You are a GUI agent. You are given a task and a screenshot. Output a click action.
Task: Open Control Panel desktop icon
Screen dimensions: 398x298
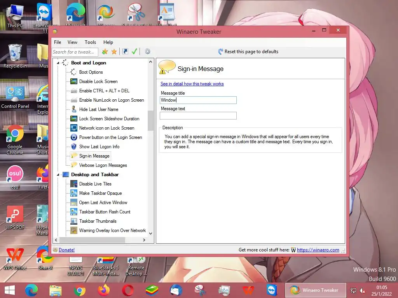(x=15, y=97)
